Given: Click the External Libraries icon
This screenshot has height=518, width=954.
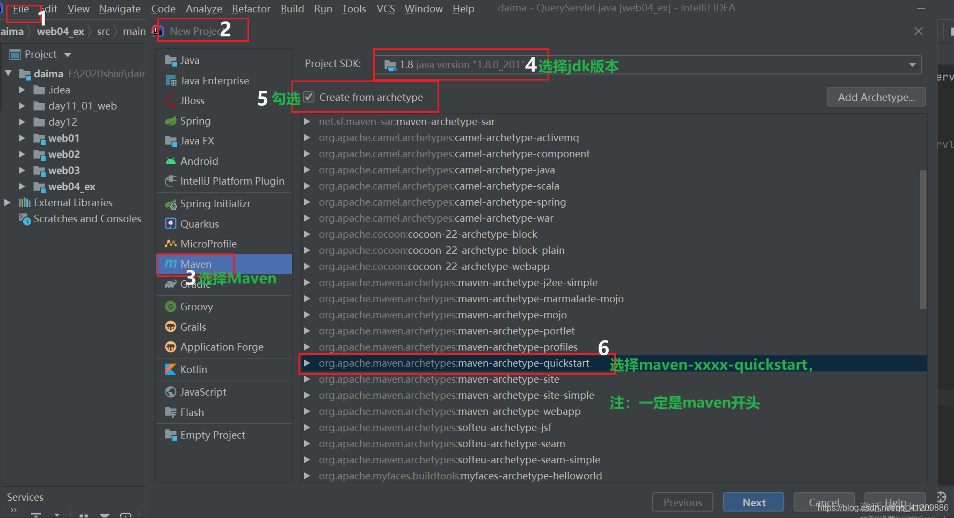Looking at the screenshot, I should [x=25, y=202].
